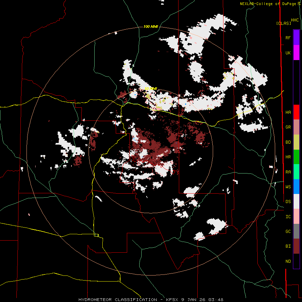Pick the RA bright green legend swatch
Screen dimensions: 302x302
(x=296, y=172)
